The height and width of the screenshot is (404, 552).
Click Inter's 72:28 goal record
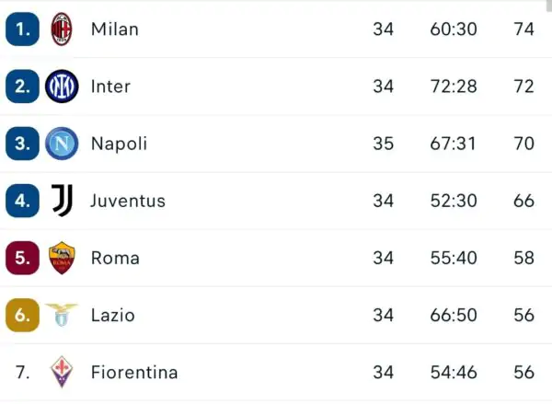pyautogui.click(x=454, y=87)
